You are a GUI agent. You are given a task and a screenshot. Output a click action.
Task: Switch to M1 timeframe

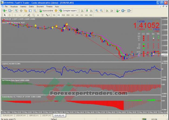[x=54, y=15]
